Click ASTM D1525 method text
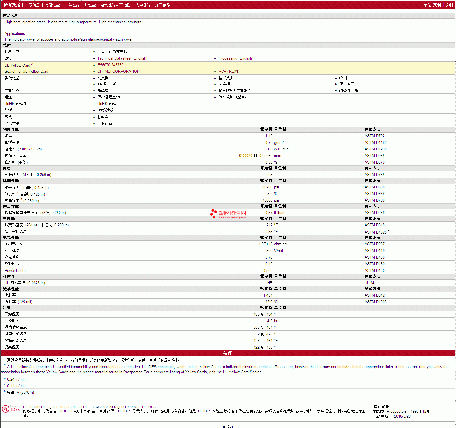This screenshot has height=428, width=456. [375, 232]
